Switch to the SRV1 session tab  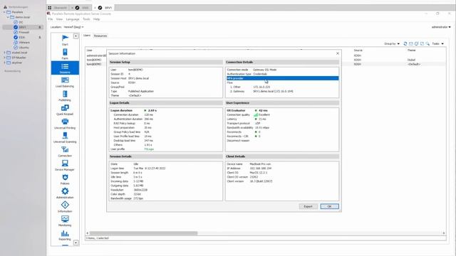(105, 8)
